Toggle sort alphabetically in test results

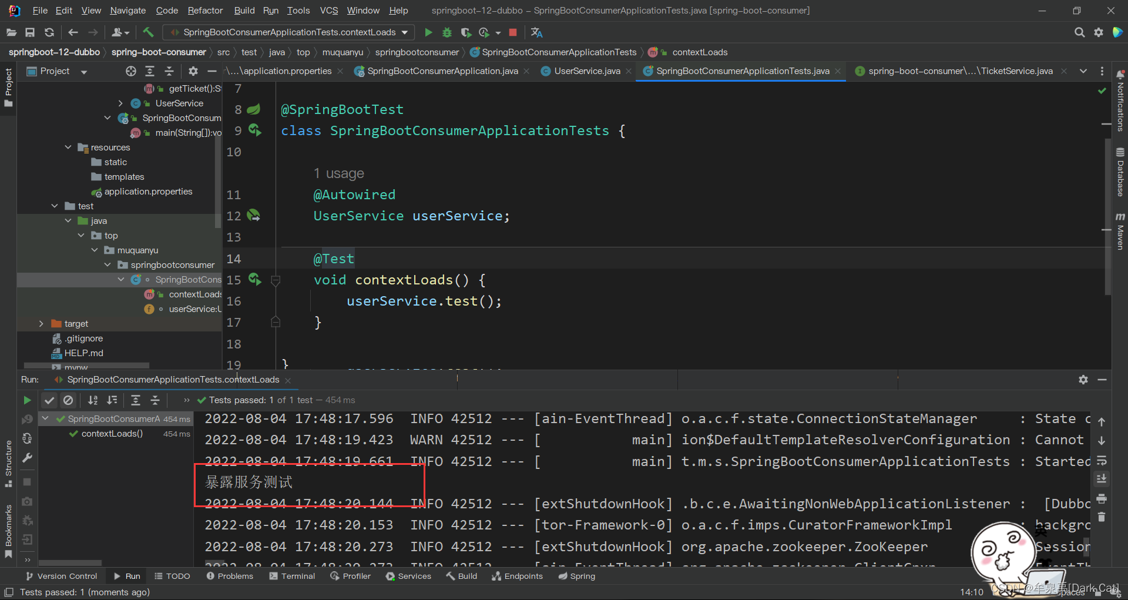coord(93,400)
